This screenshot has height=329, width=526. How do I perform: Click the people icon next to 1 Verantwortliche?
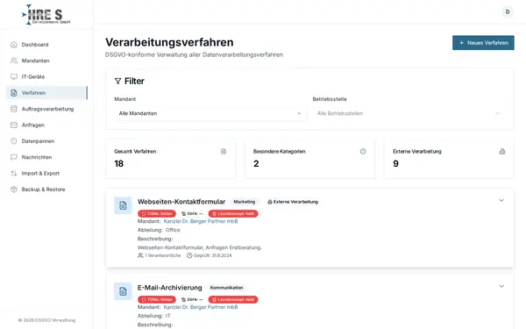tap(140, 255)
